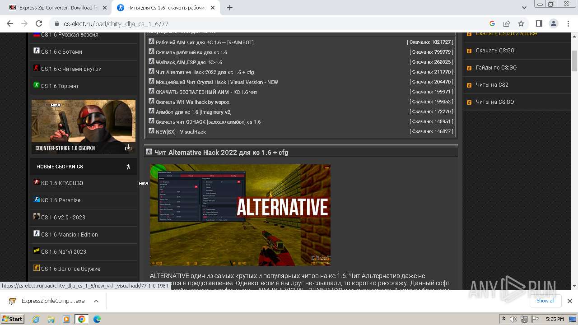Open СКАЧАТЬ БЕСПАЛЕВНЫЙ АИМ link
This screenshot has height=325, width=578.
click(x=206, y=92)
